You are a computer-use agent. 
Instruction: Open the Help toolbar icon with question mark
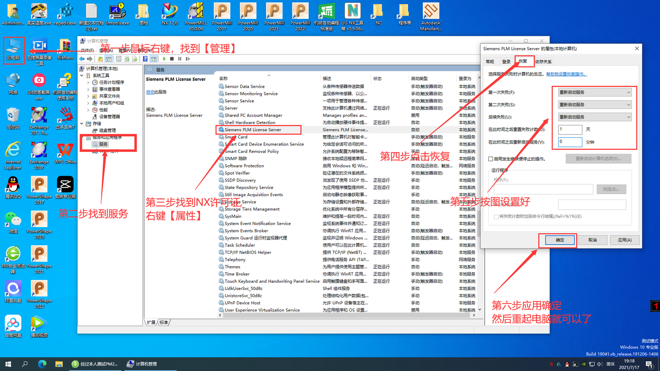coord(145,59)
